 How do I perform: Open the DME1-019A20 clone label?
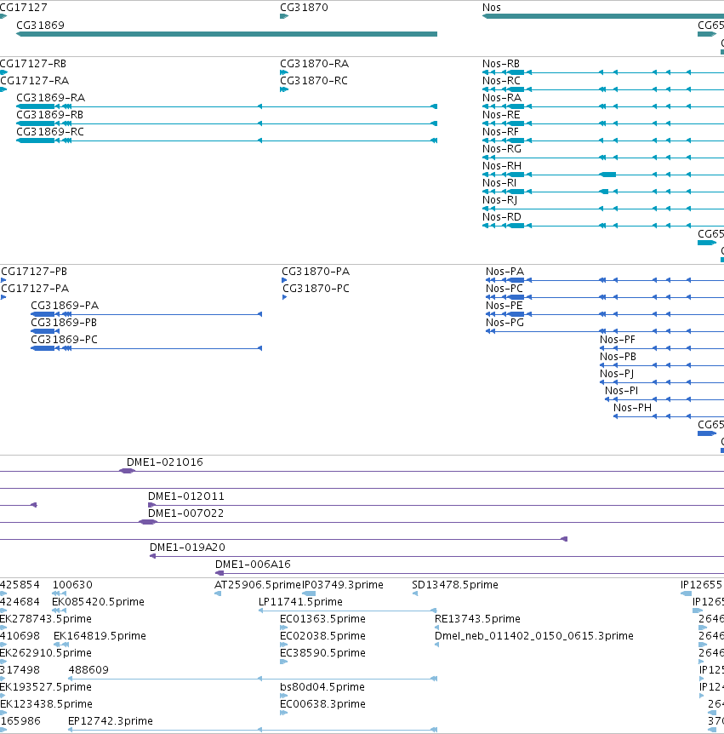[x=187, y=548]
